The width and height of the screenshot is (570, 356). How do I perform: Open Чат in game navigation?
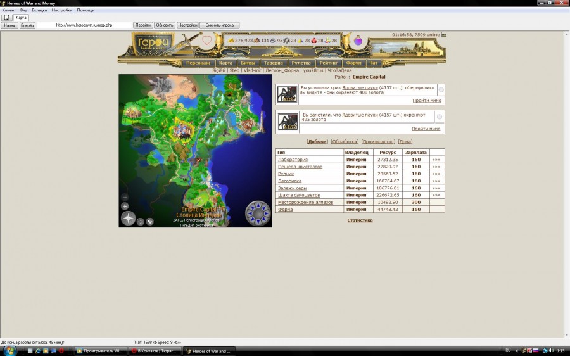(373, 63)
